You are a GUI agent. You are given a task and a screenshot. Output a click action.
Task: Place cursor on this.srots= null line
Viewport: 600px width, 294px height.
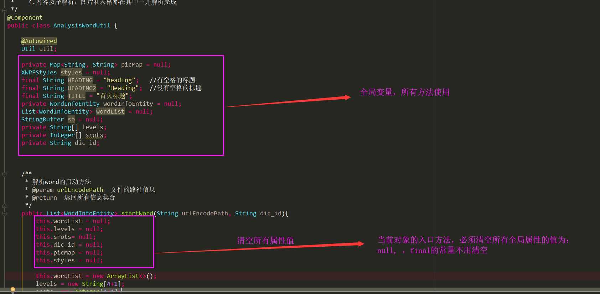pos(66,237)
